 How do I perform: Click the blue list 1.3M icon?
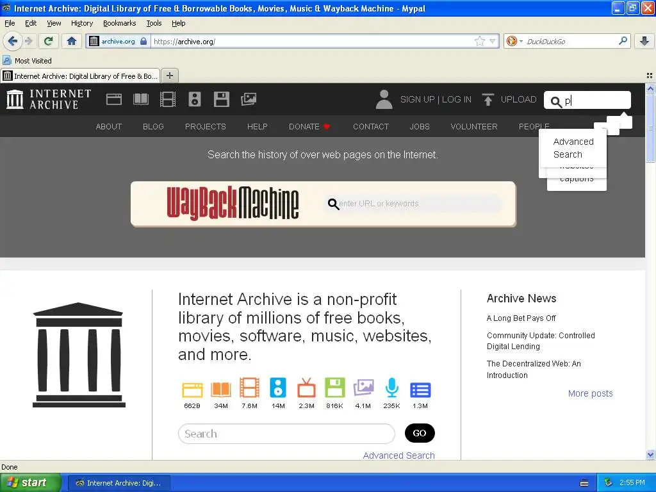tap(420, 390)
